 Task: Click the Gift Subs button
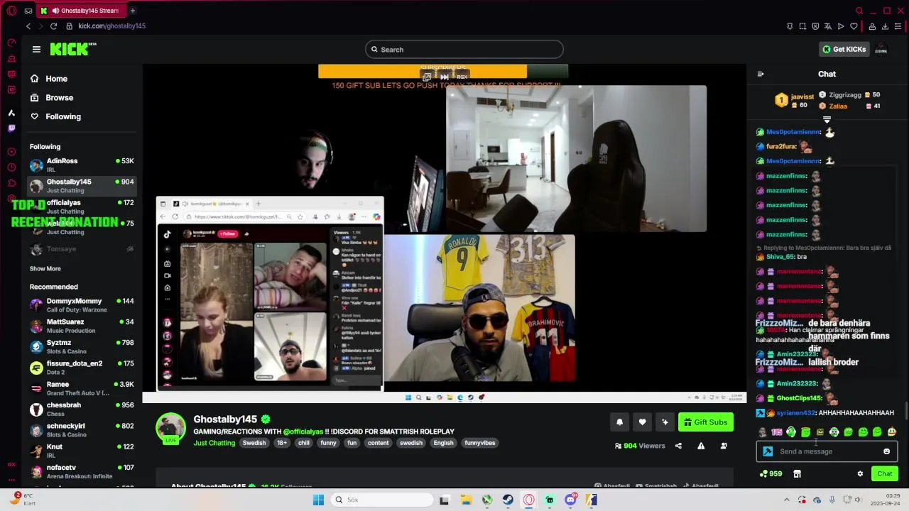(x=706, y=422)
